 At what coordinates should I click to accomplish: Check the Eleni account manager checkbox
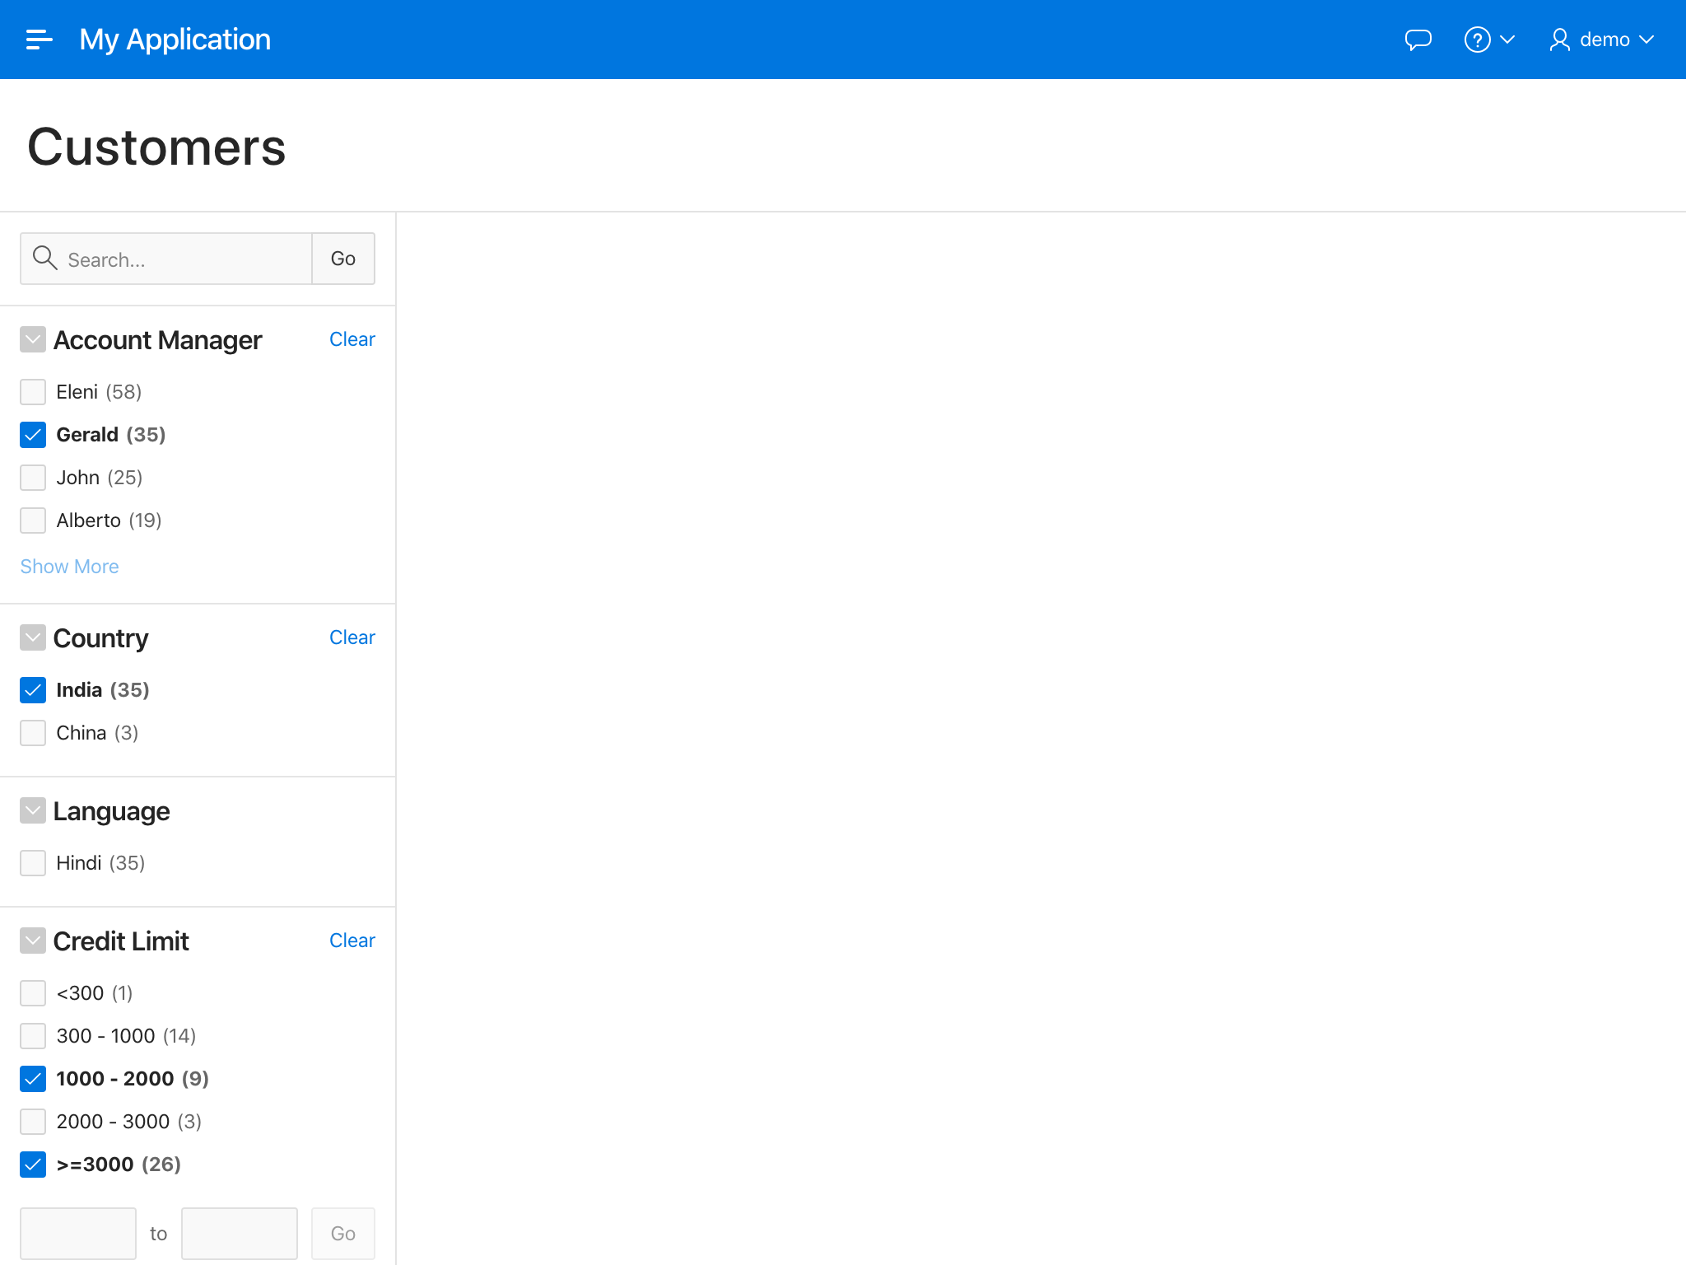[x=33, y=392]
